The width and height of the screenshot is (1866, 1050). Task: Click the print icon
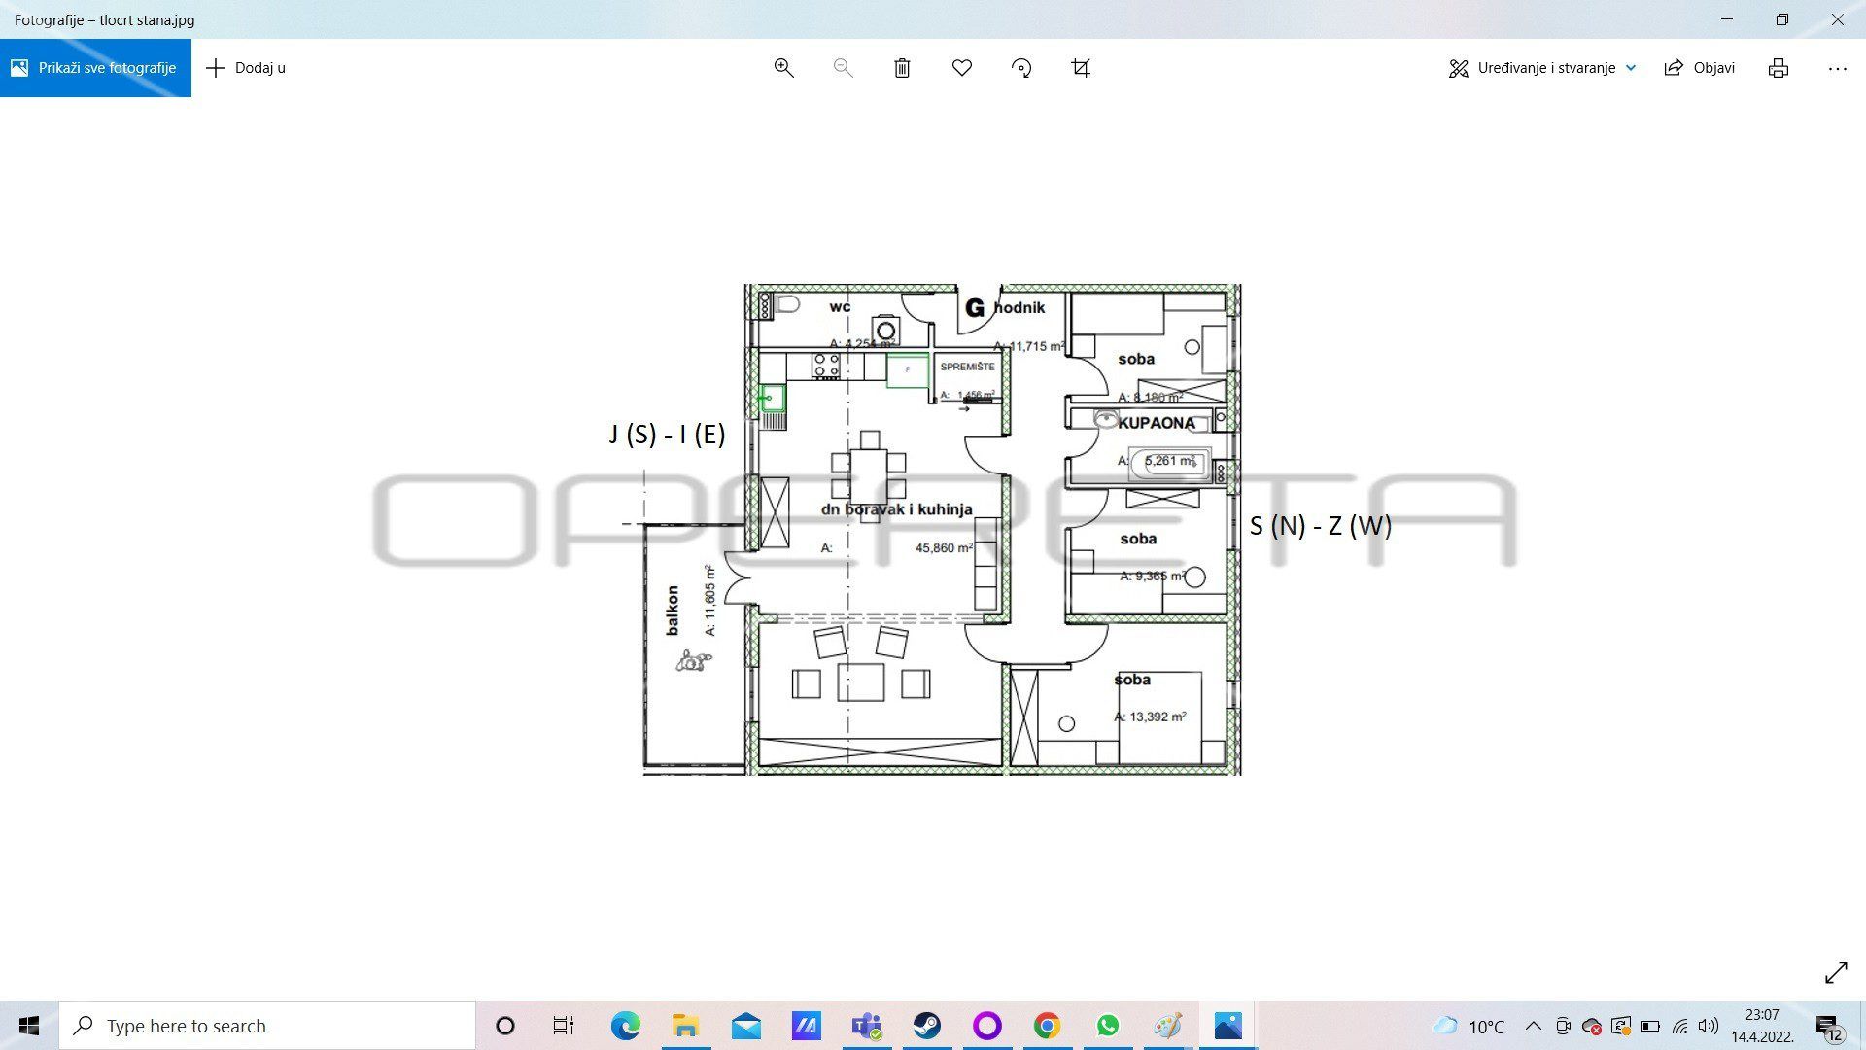(x=1779, y=67)
